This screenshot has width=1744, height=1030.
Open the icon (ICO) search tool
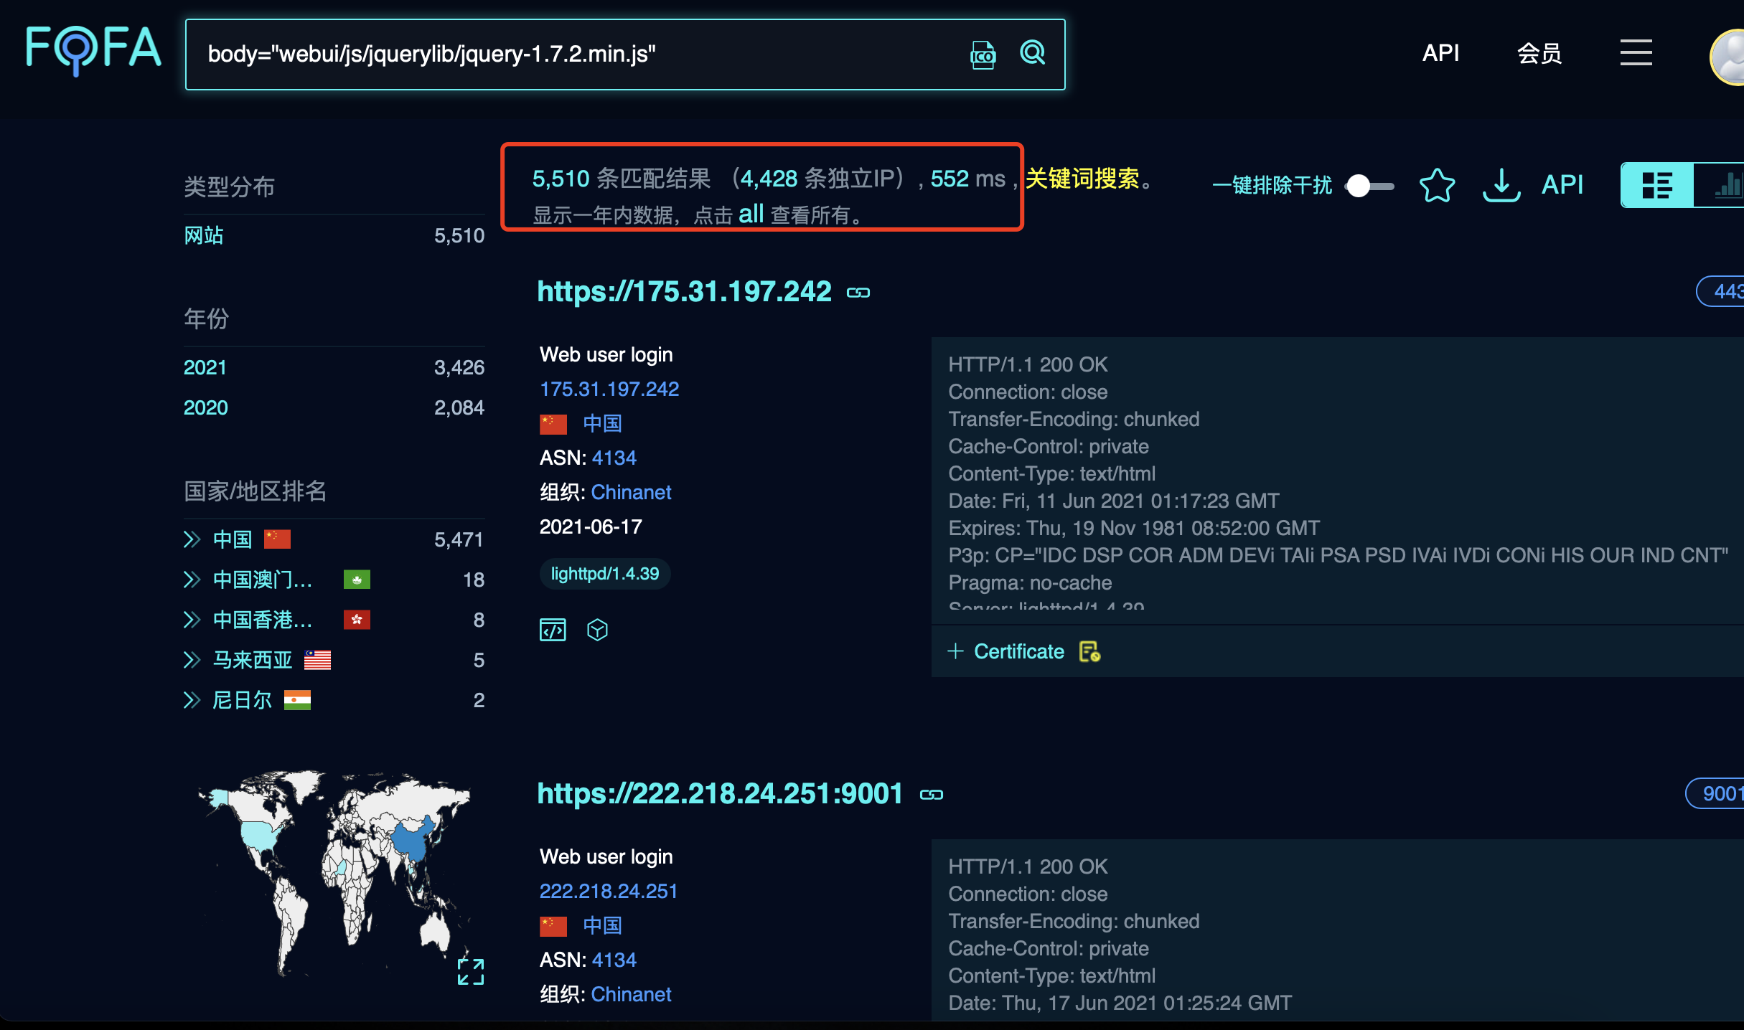(983, 55)
